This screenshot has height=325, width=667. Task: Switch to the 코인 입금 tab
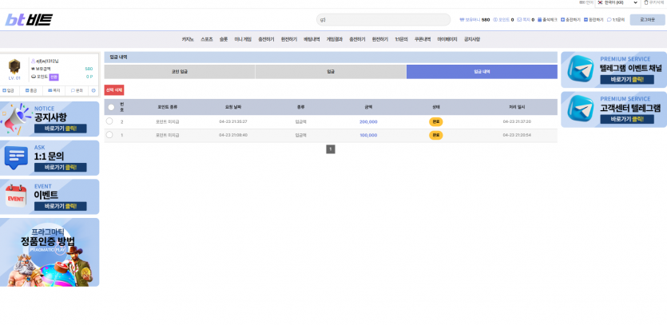pyautogui.click(x=180, y=72)
